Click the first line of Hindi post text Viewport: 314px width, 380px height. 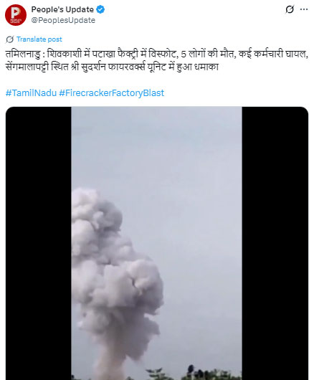[x=157, y=54]
